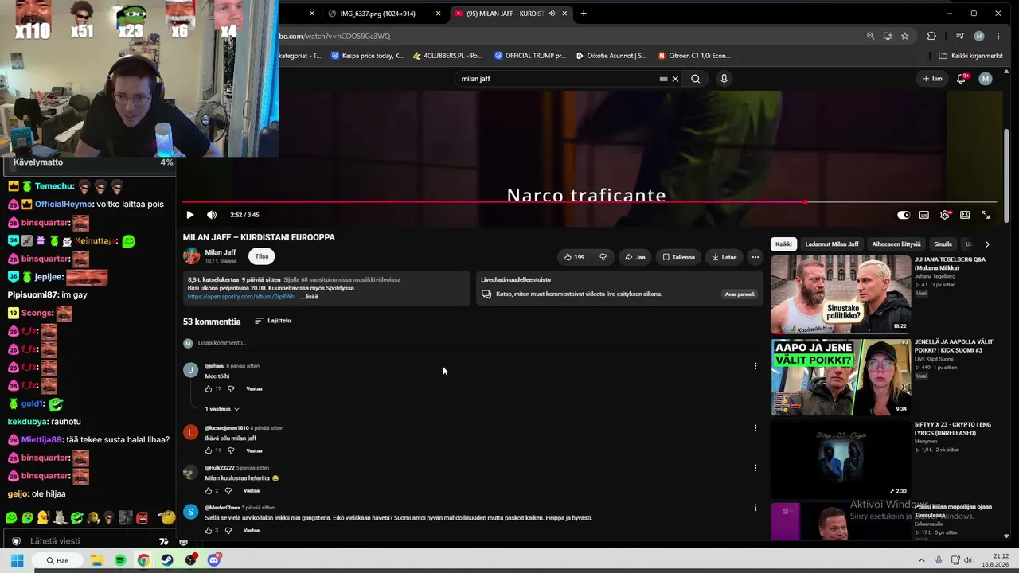Click the YouTube search magnifier button

pos(696,79)
